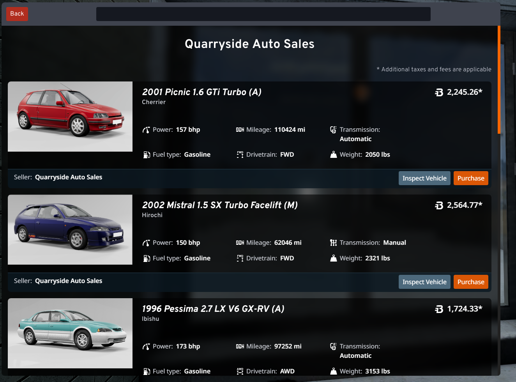Click the fuel pump icon for the Pessima

147,371
